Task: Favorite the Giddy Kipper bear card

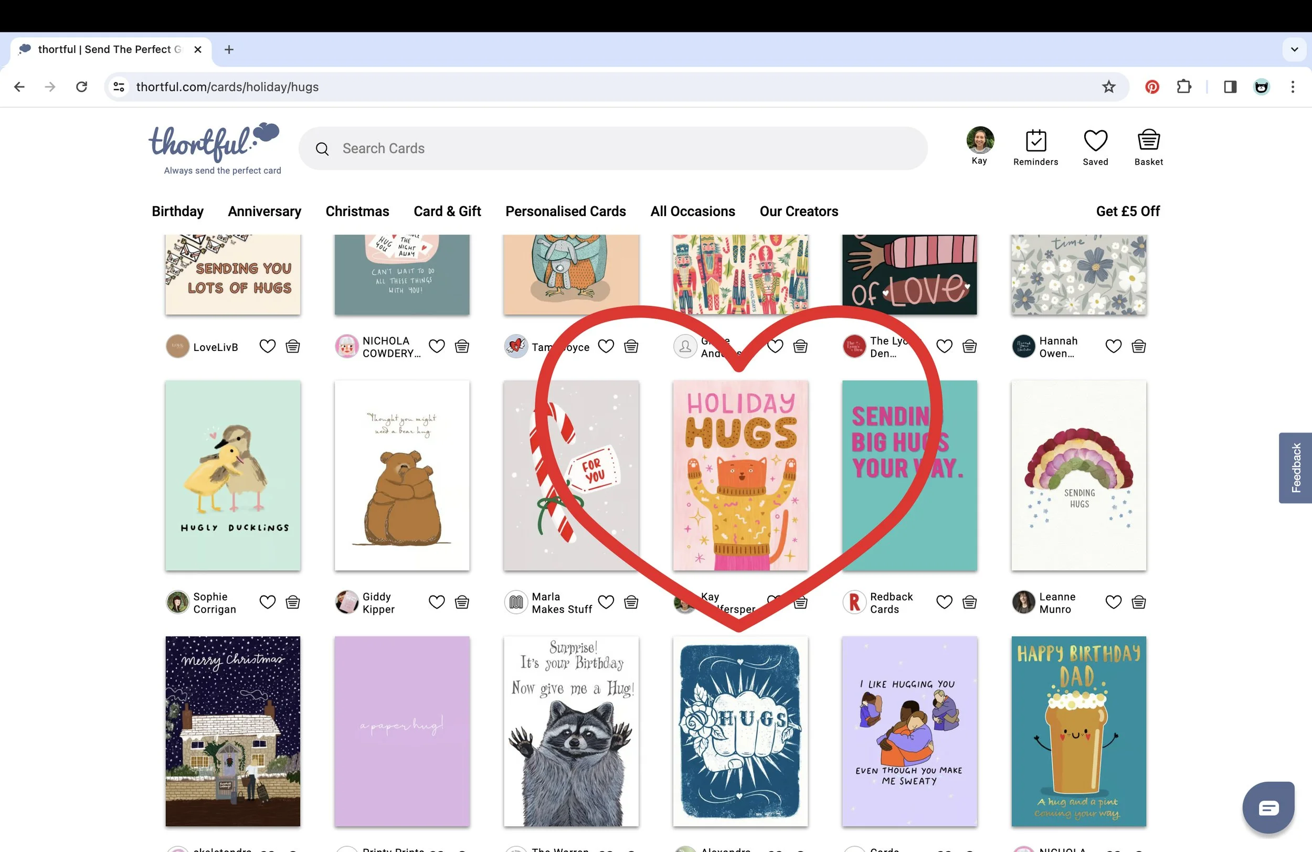Action: click(437, 602)
